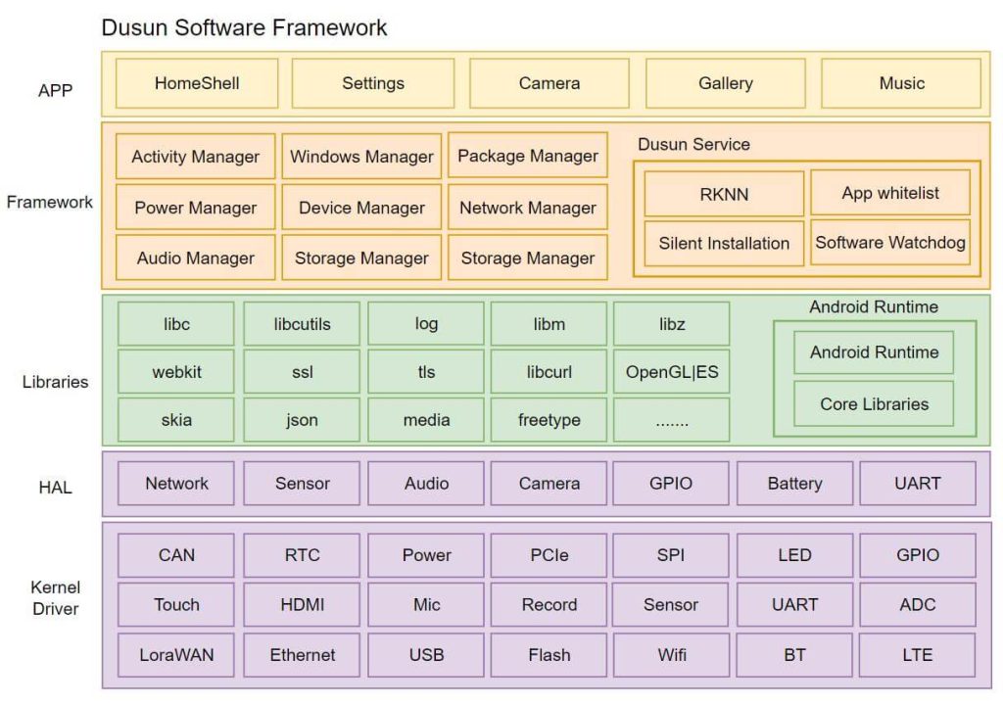
Task: Select the Mic driver box
Action: point(426,604)
